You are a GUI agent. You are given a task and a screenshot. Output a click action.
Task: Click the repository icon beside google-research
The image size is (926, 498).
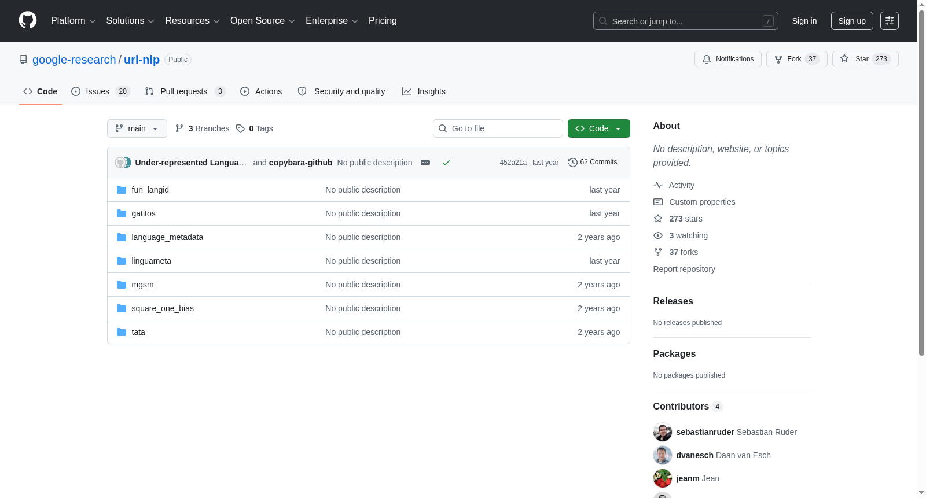point(23,60)
